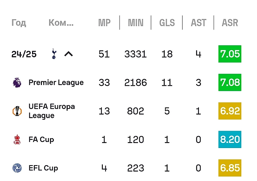Select the GLS column header
Screen dimensions: 257x181
[167, 23]
